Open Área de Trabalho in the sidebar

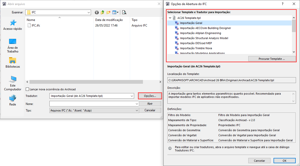coord(13,46)
